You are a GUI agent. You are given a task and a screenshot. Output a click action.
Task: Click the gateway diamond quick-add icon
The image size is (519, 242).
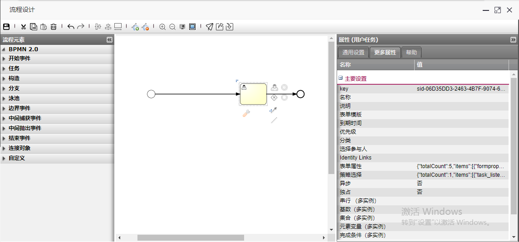click(x=274, y=97)
